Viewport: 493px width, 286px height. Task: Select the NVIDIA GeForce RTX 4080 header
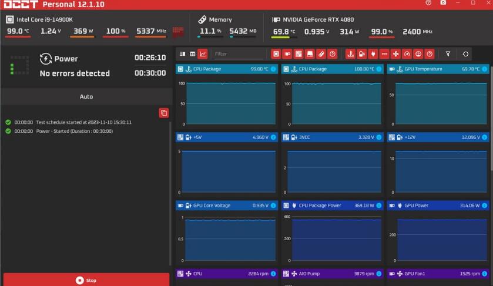[x=313, y=19]
